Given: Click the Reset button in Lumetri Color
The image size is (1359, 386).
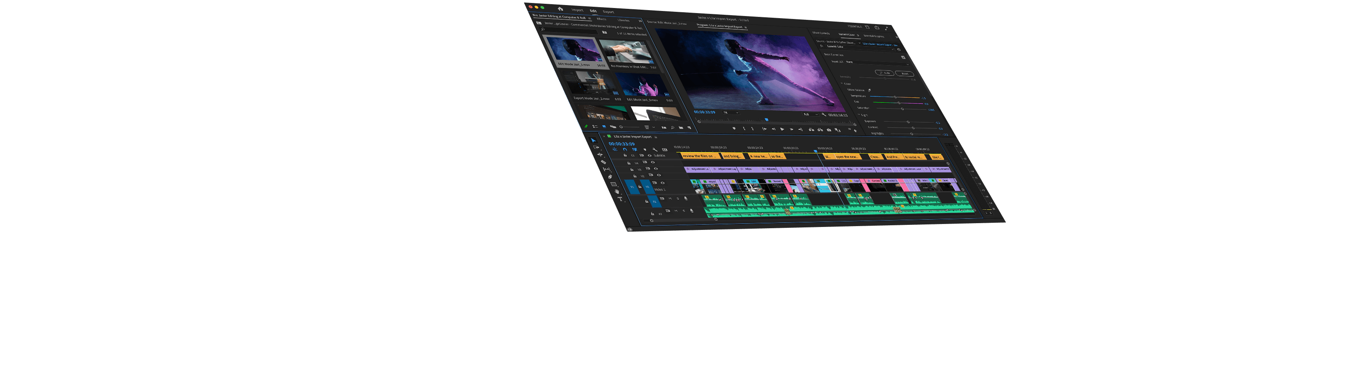Looking at the screenshot, I should 904,74.
